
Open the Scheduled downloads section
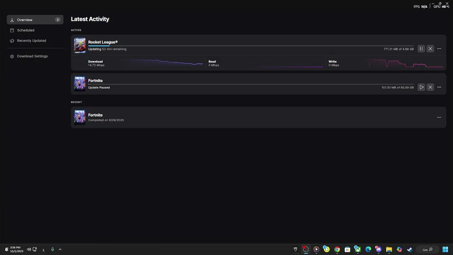(35, 30)
